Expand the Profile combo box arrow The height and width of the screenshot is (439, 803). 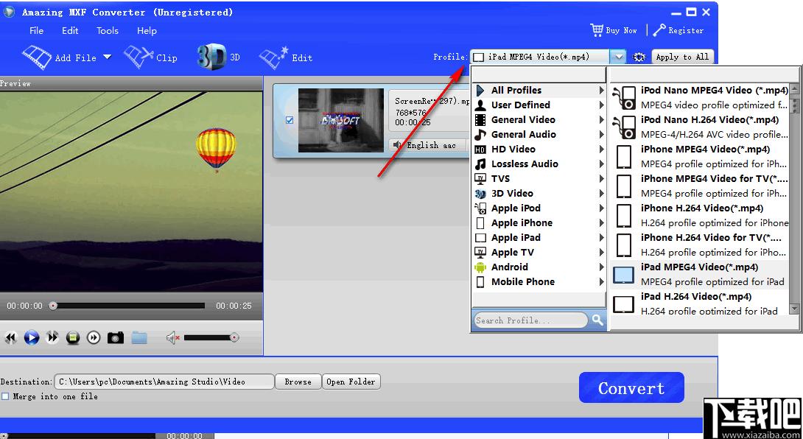[618, 57]
